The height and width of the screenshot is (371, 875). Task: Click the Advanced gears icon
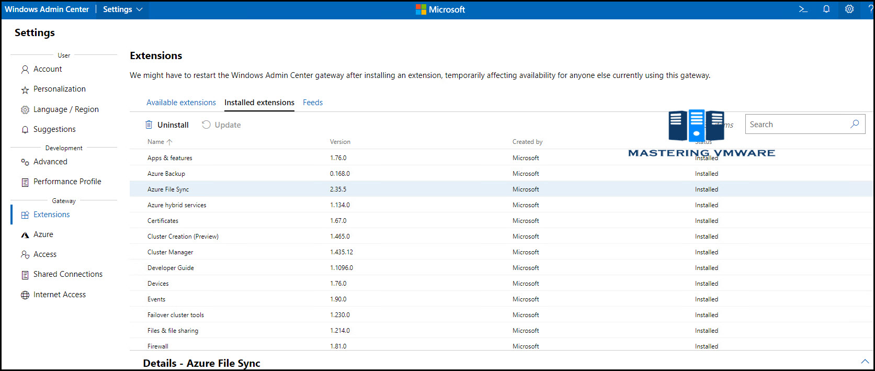tap(25, 162)
